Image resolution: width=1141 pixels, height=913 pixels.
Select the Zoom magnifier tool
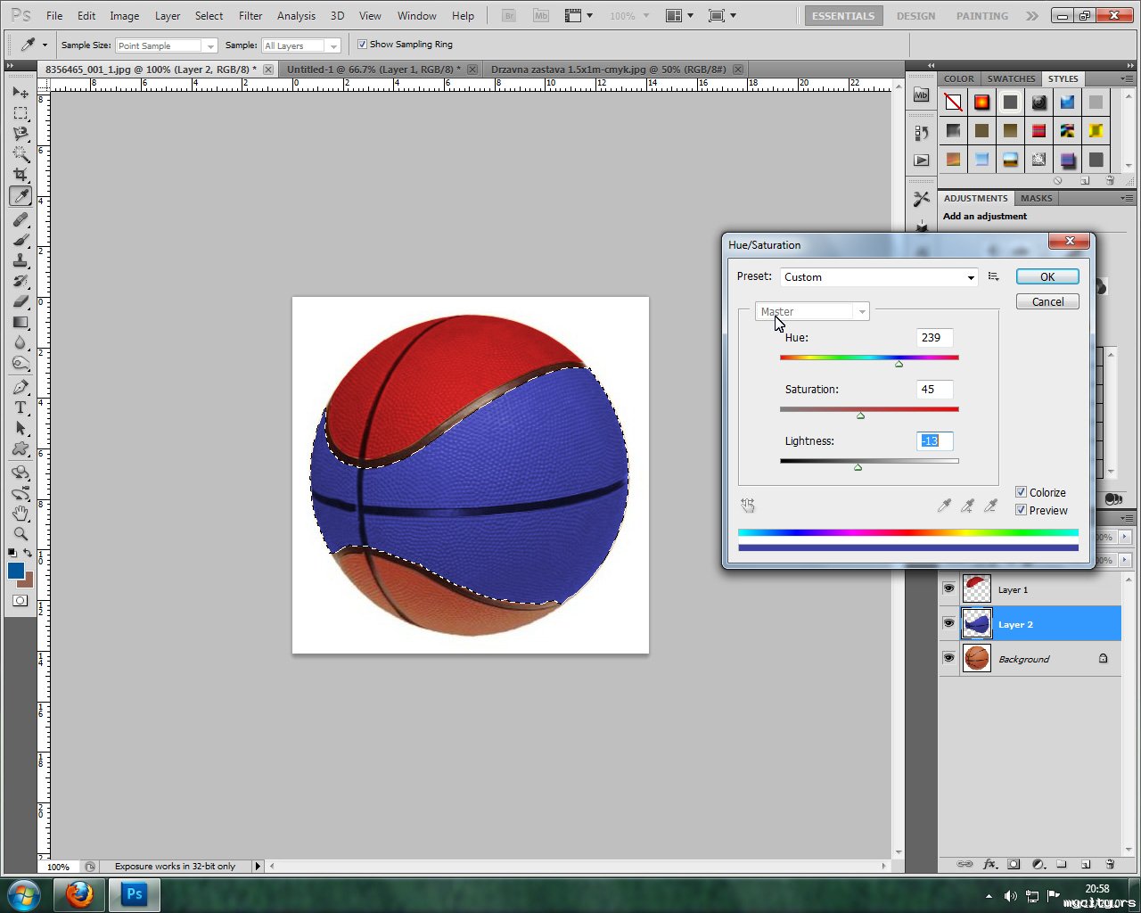click(21, 534)
